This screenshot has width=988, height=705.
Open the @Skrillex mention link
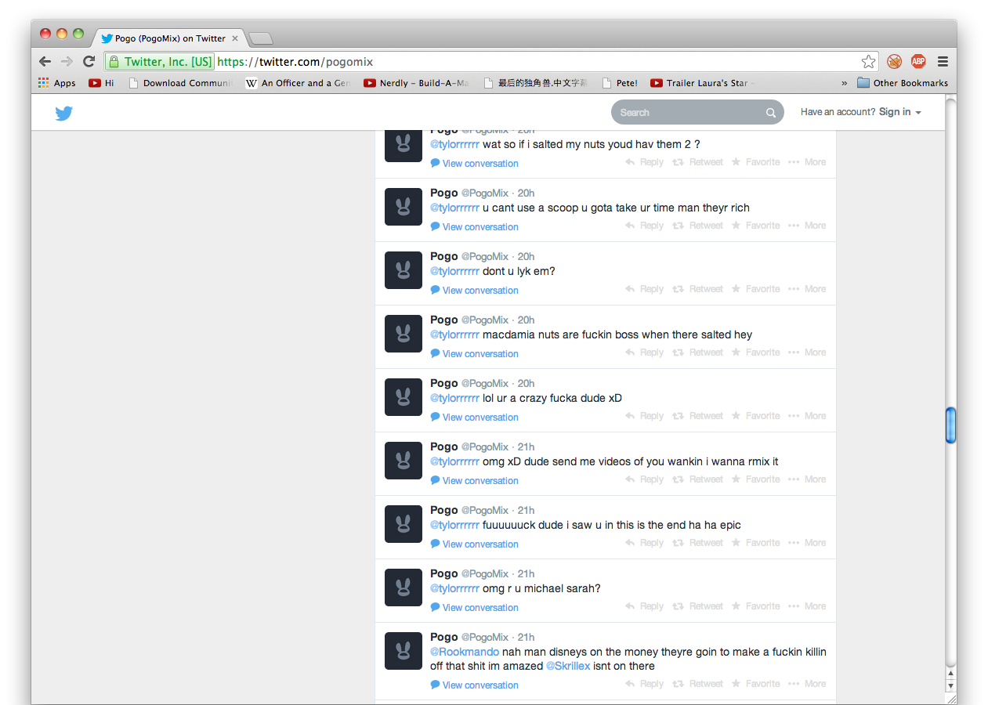568,666
